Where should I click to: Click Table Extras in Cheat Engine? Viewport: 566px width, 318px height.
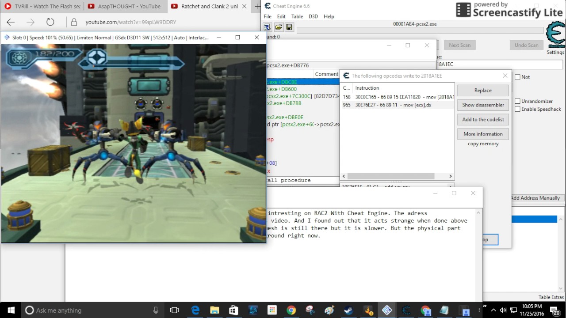coord(551,297)
